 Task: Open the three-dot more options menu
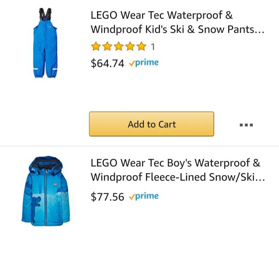pos(246,125)
